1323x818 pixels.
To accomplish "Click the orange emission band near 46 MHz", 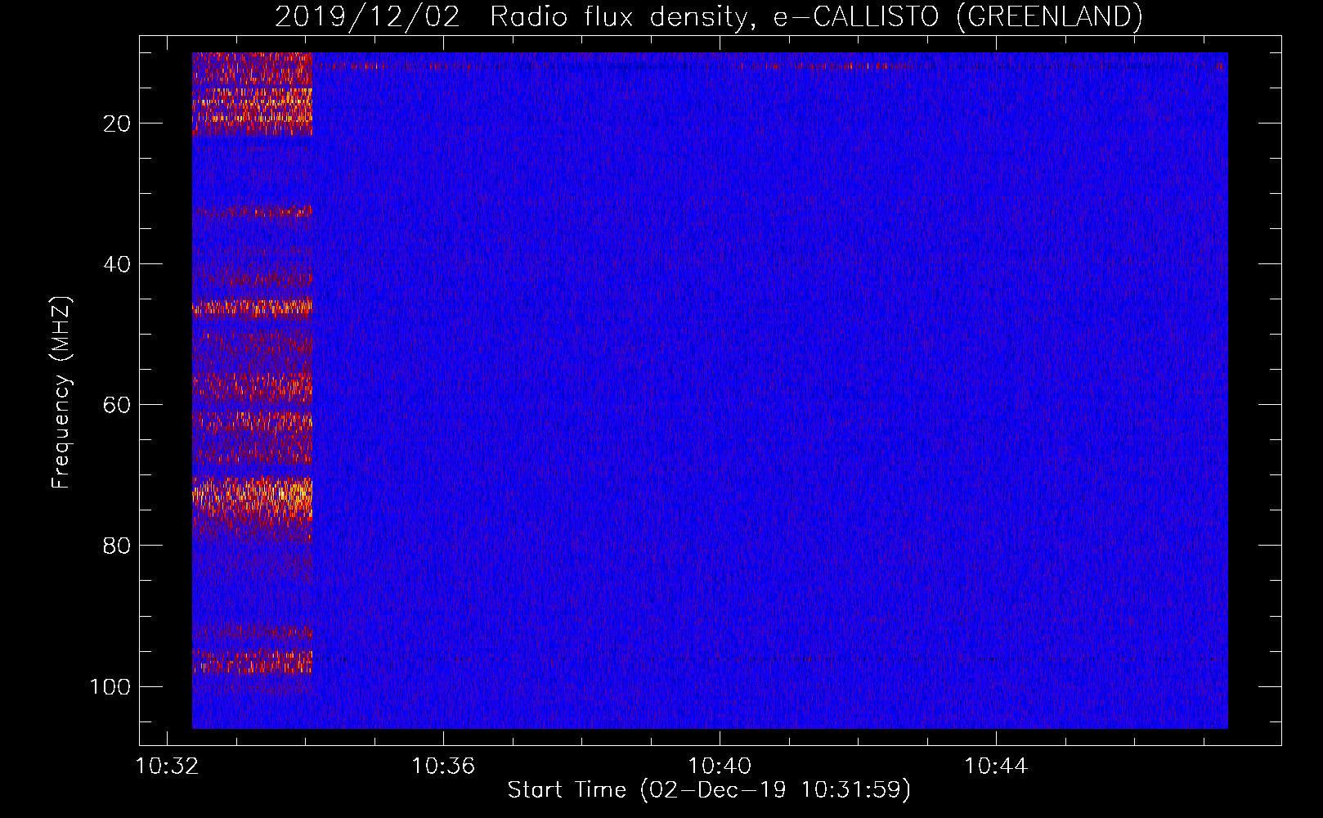I will coord(252,308).
